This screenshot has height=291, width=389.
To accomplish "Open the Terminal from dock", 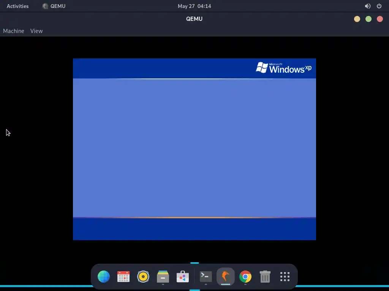I will pyautogui.click(x=206, y=276).
